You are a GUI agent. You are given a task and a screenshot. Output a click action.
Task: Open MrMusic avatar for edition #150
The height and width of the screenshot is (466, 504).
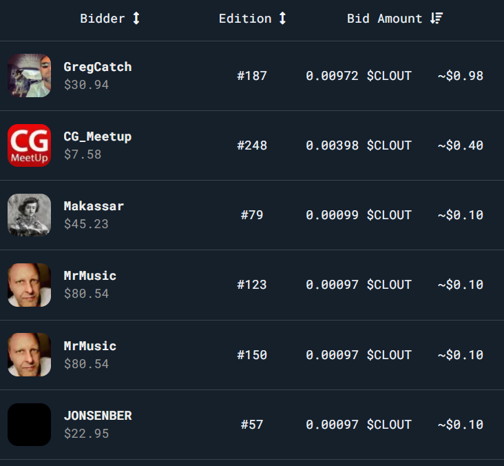[29, 354]
